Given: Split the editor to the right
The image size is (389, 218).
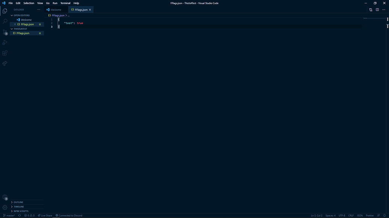Looking at the screenshot, I should click(x=377, y=10).
